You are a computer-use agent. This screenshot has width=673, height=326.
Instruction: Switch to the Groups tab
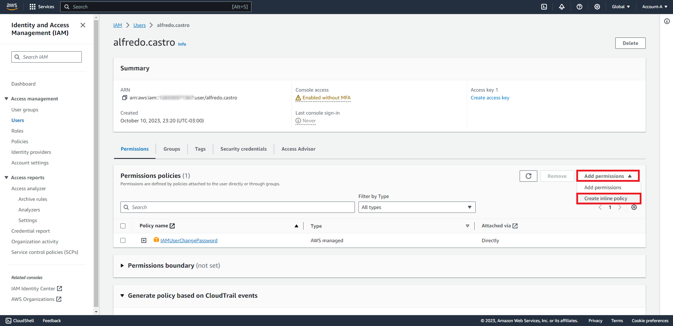[x=172, y=149]
